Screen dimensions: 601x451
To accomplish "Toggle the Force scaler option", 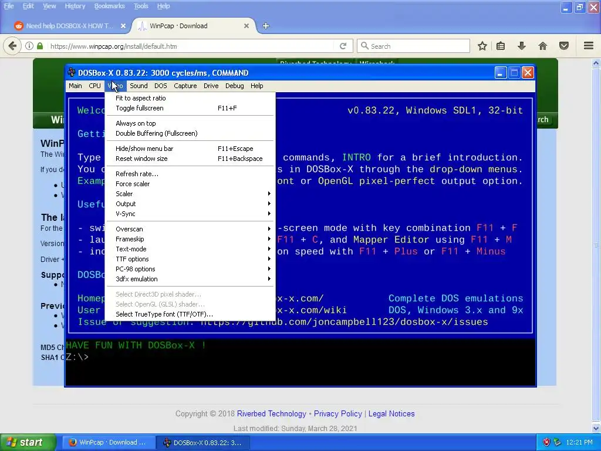I will (x=190, y=184).
